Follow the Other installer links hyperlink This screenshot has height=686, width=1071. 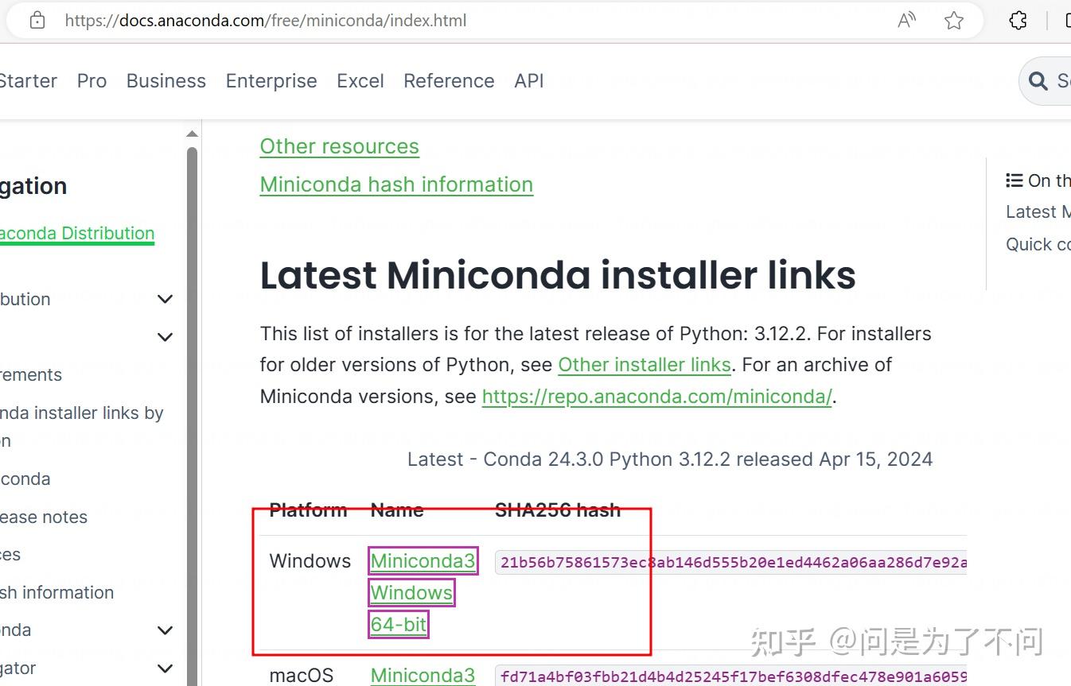(645, 364)
